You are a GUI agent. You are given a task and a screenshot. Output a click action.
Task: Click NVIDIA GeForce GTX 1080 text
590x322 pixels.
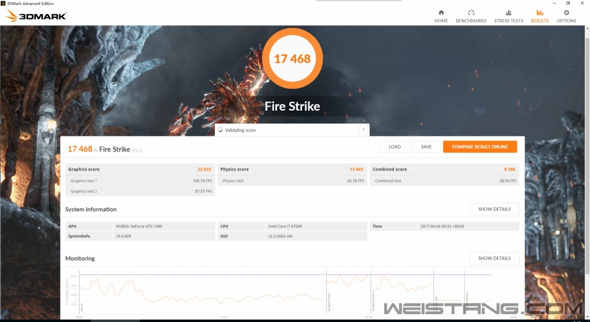pyautogui.click(x=139, y=226)
